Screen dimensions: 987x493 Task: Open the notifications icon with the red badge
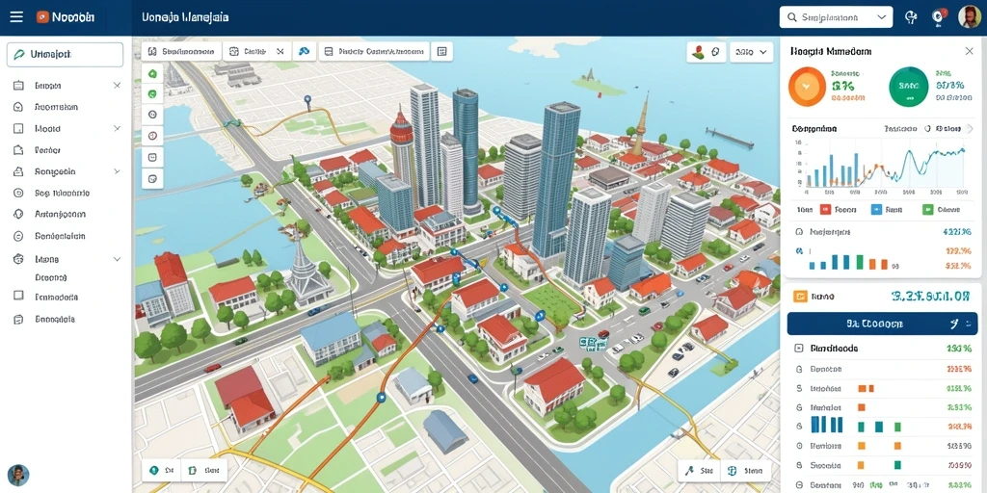pos(941,17)
